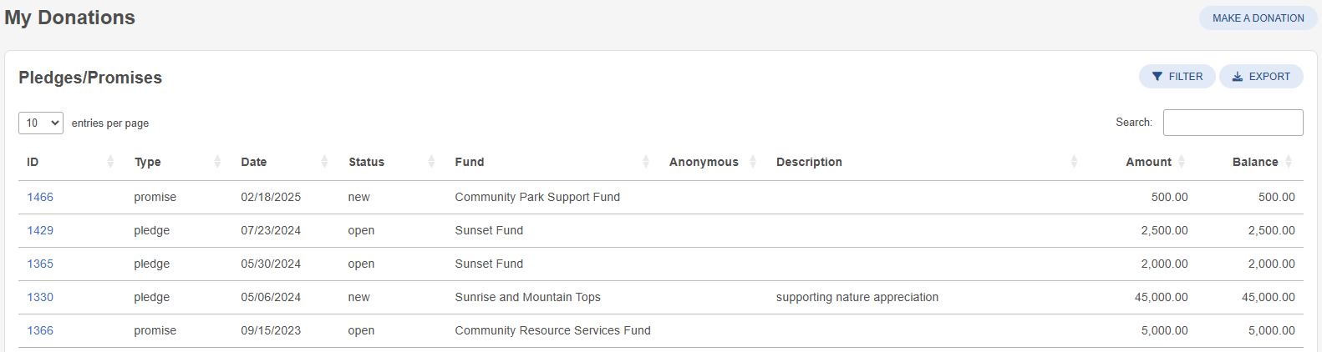Open pledge ID 1330 link
Screen dimensions: 1322x352
point(40,297)
